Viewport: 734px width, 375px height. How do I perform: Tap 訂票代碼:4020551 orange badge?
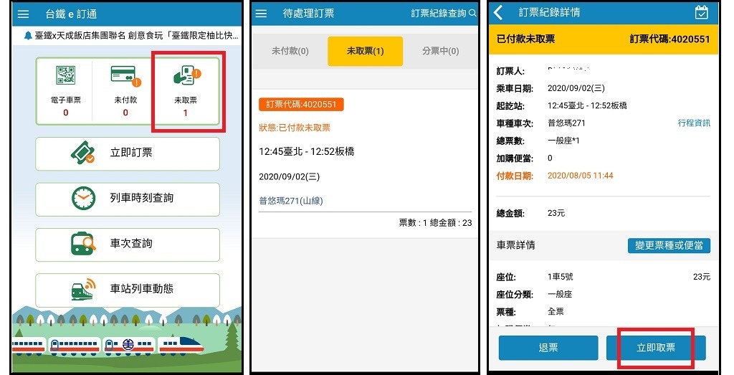pos(301,105)
